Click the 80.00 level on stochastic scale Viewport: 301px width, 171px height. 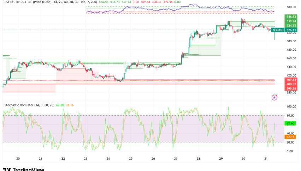(x=291, y=115)
